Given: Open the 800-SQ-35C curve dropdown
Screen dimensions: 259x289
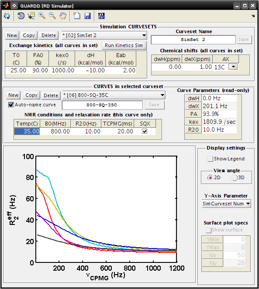Looking at the screenshot, I should 114,95.
